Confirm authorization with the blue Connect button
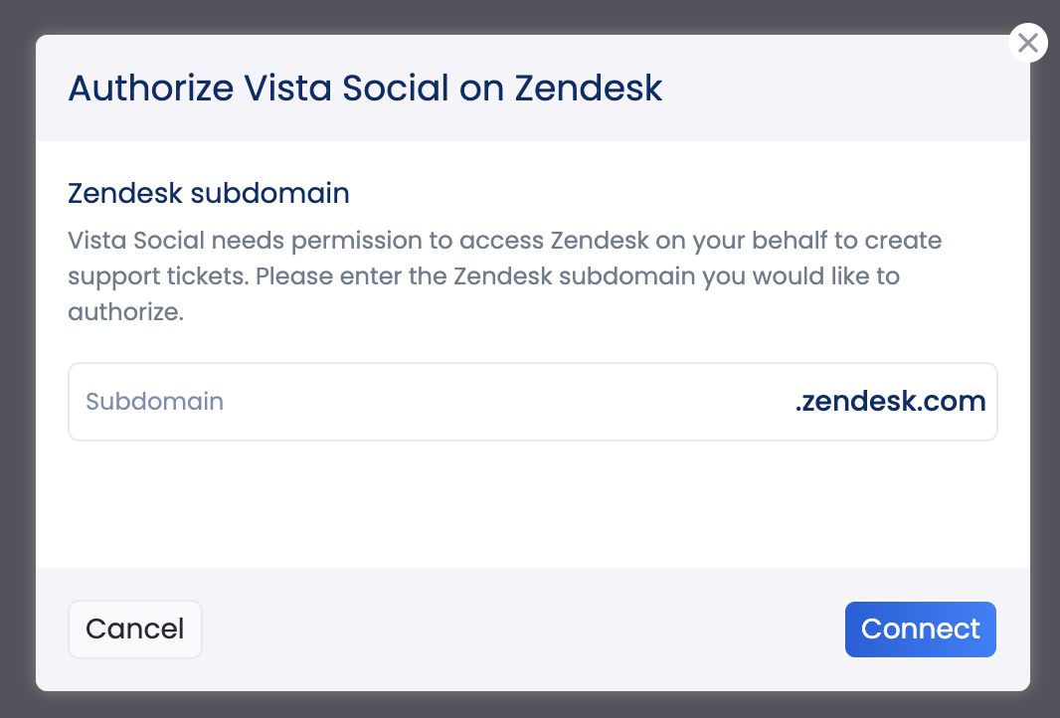 pos(920,629)
